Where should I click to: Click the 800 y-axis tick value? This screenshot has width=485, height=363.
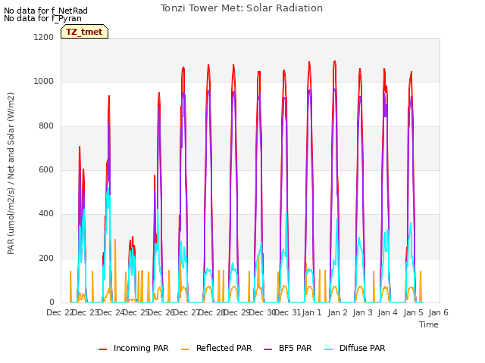[x=46, y=126]
